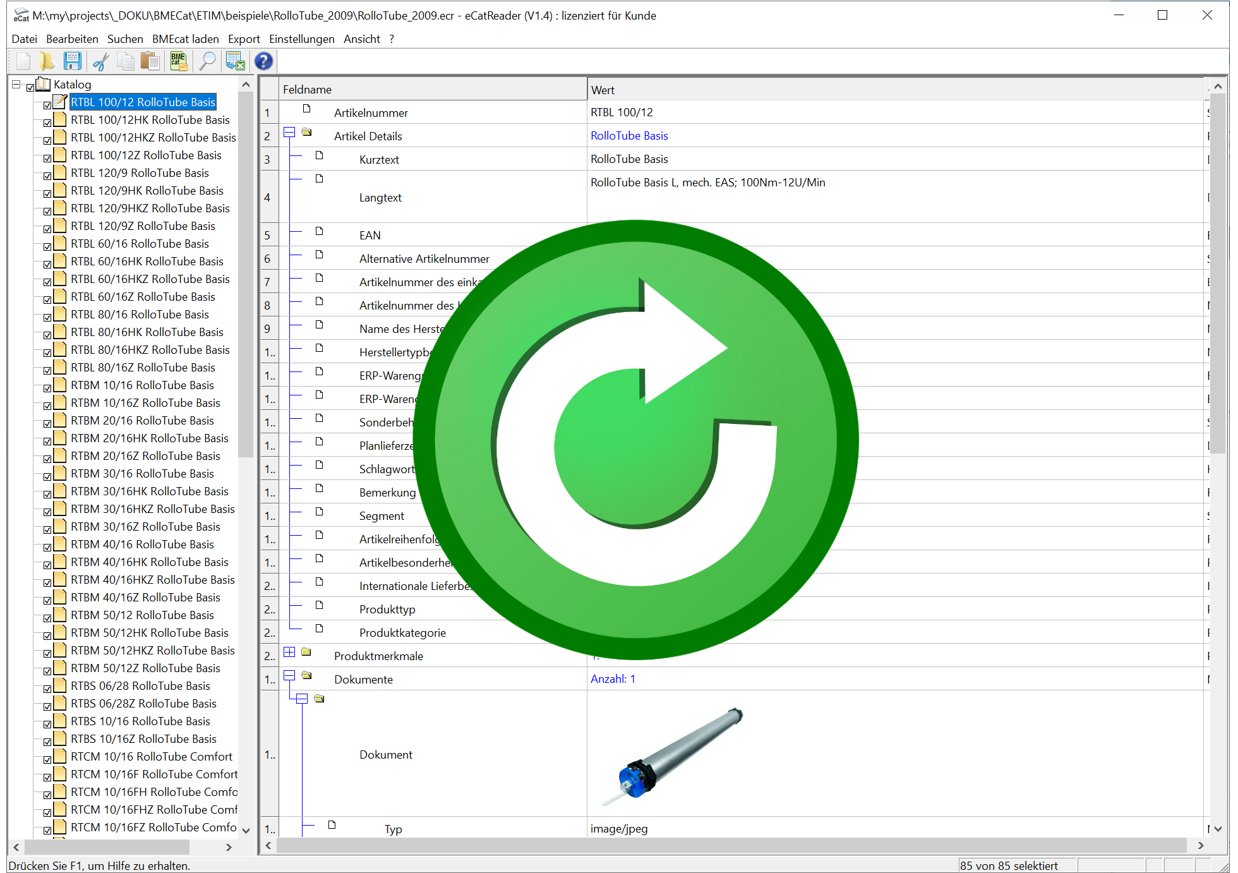Click the folder icon beside Produktmerkmale

pos(306,652)
